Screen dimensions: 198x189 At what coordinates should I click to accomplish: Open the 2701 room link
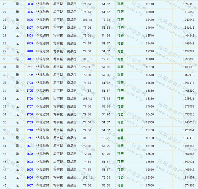click(30, 67)
